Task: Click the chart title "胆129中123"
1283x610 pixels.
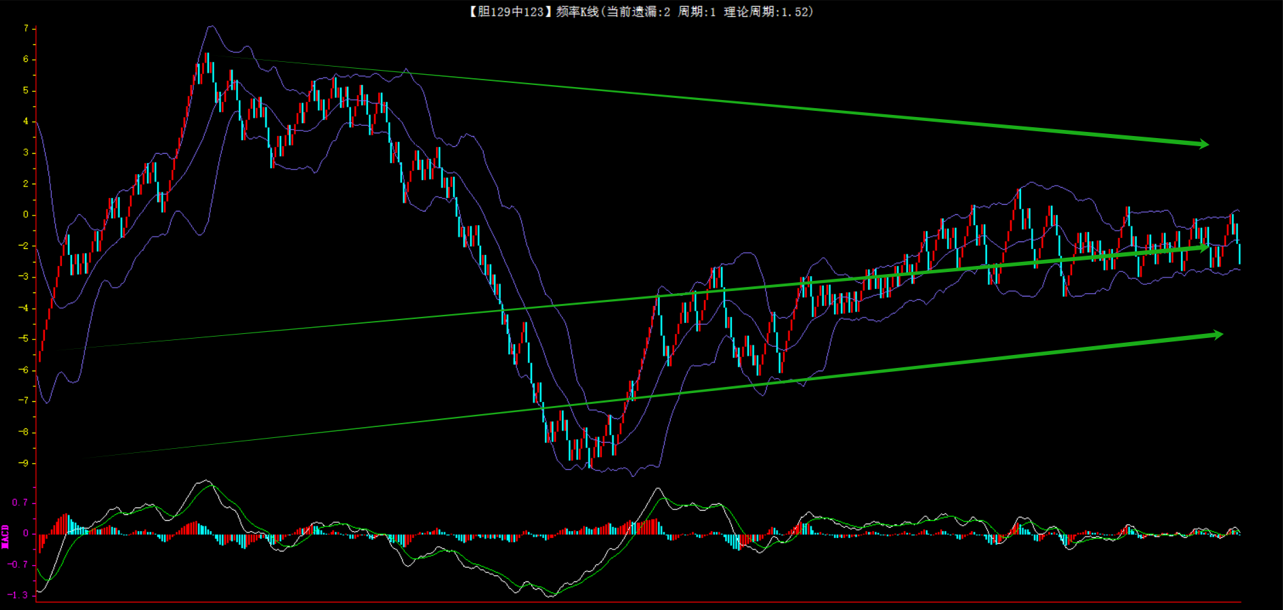Action: [507, 12]
